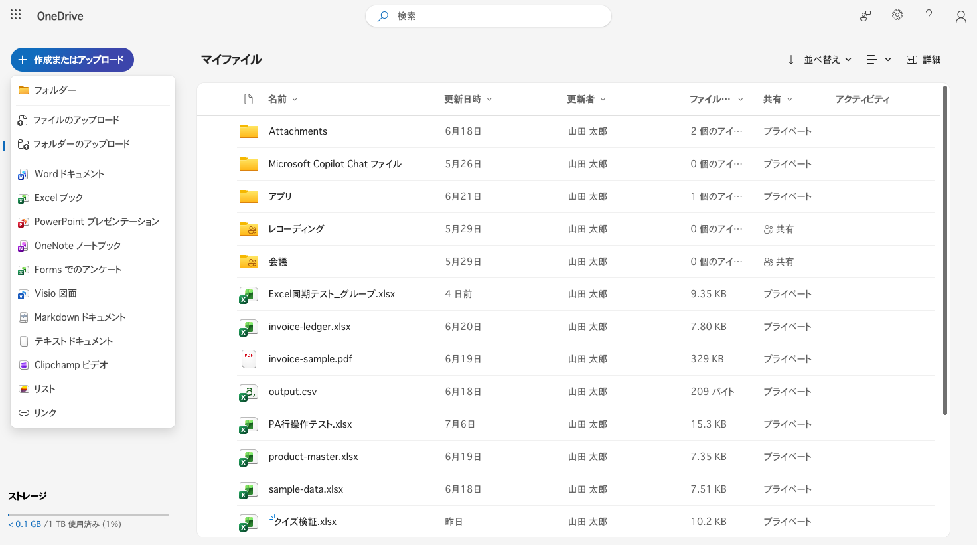977x545 pixels.
Task: Click the shared レコーディング folder icon
Action: pyautogui.click(x=249, y=229)
